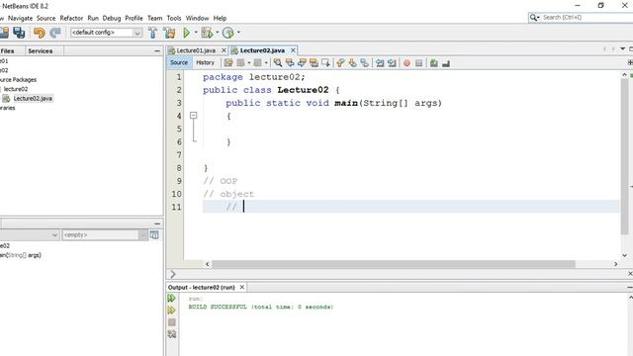Start macro recording with red circle icon
633x356 pixels.
[407, 63]
